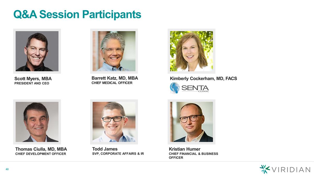314x176 pixels.
Task: Click the slide number 40
Action: [7, 169]
